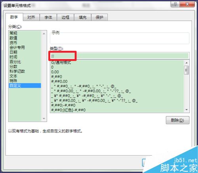Image resolution: width=198 pixels, height=173 pixels.
Task: Click category list scroll-up arrow
Action: pyautogui.click(x=44, y=34)
